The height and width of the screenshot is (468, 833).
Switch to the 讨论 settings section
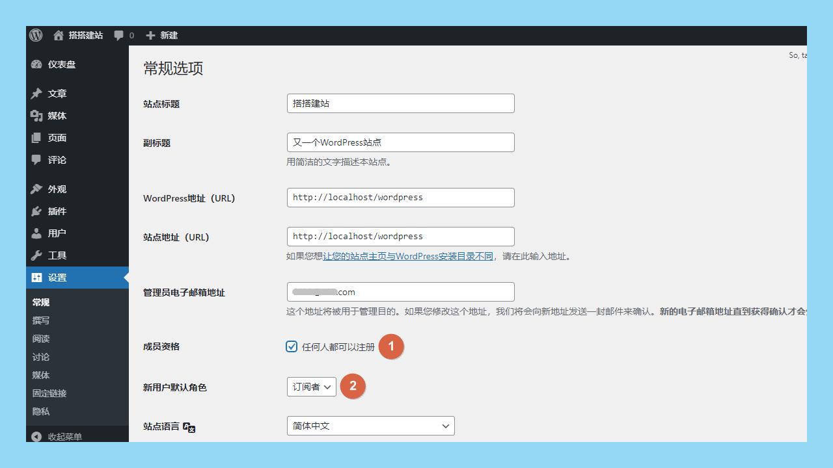pyautogui.click(x=40, y=356)
